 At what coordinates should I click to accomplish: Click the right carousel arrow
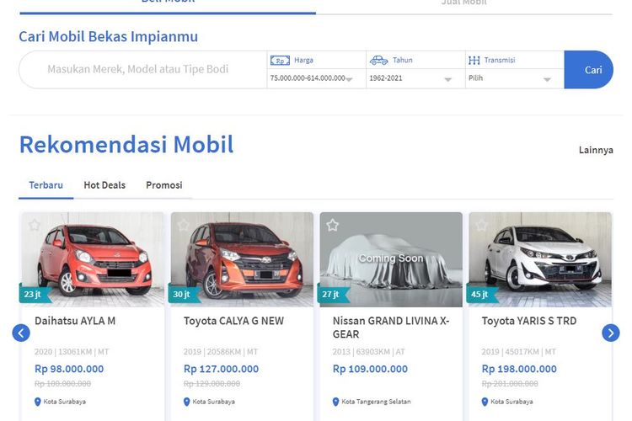coord(611,333)
